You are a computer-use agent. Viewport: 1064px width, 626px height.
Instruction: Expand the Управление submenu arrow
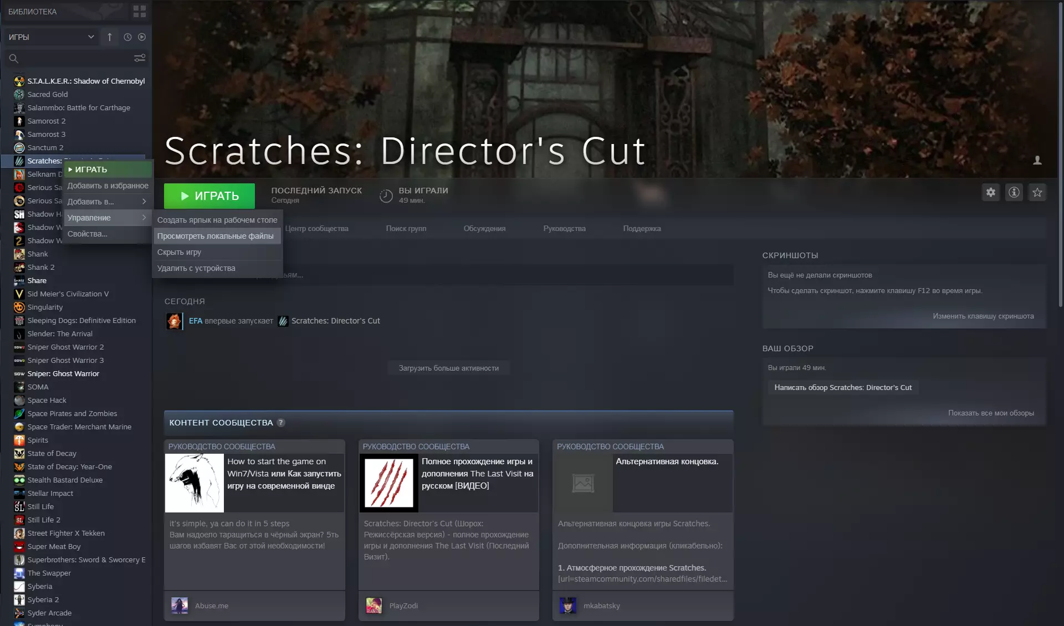[144, 218]
